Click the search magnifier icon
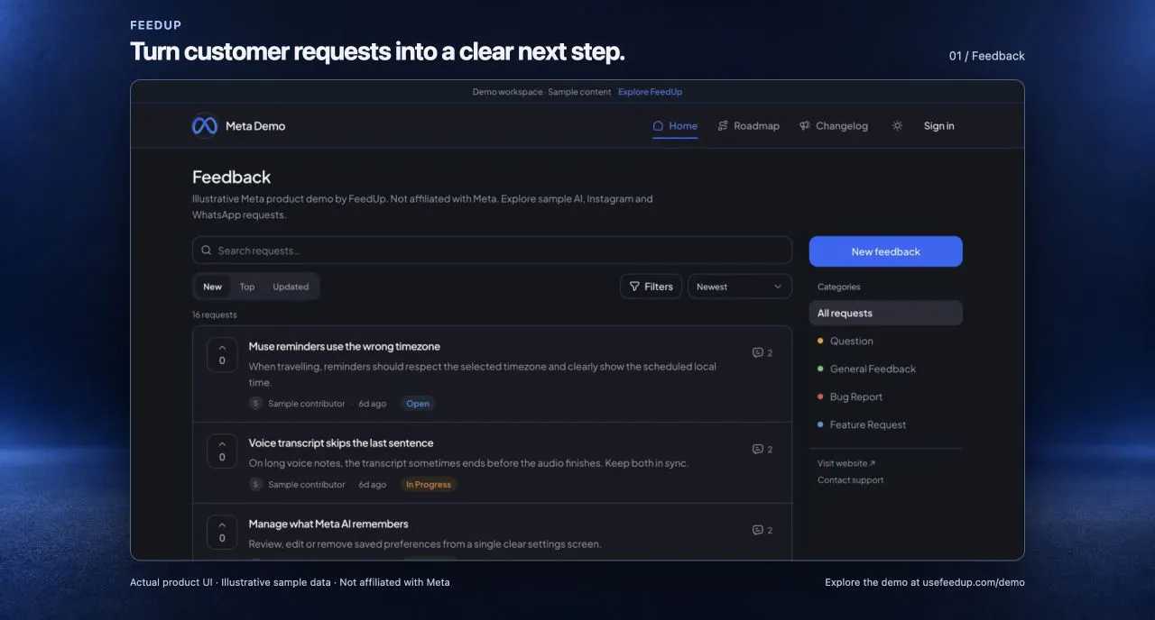The height and width of the screenshot is (620, 1155). (x=207, y=251)
